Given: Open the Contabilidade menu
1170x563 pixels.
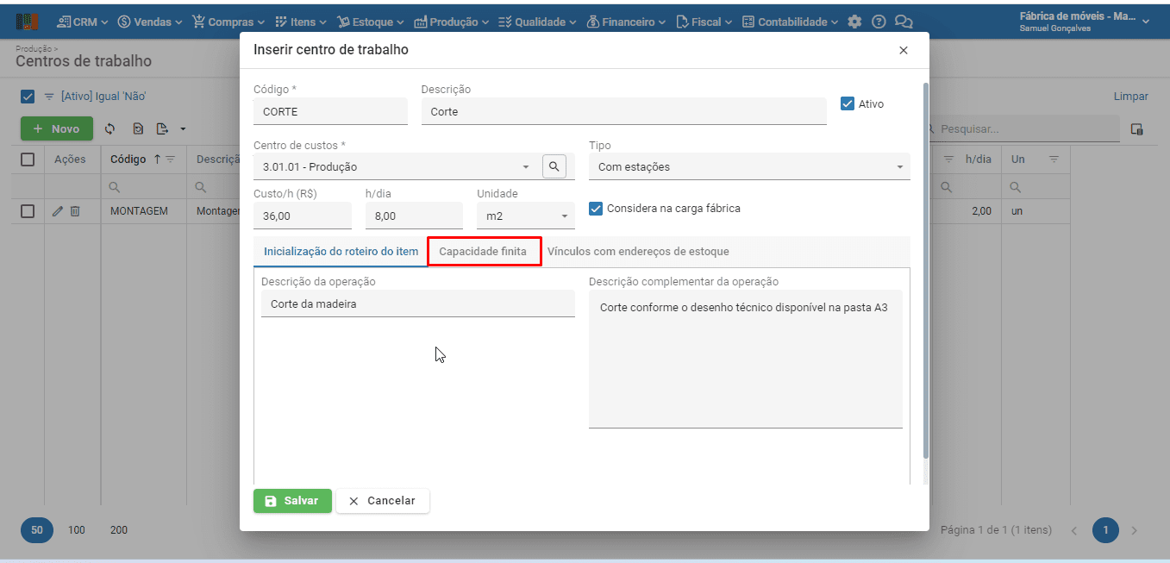Looking at the screenshot, I should coord(790,22).
